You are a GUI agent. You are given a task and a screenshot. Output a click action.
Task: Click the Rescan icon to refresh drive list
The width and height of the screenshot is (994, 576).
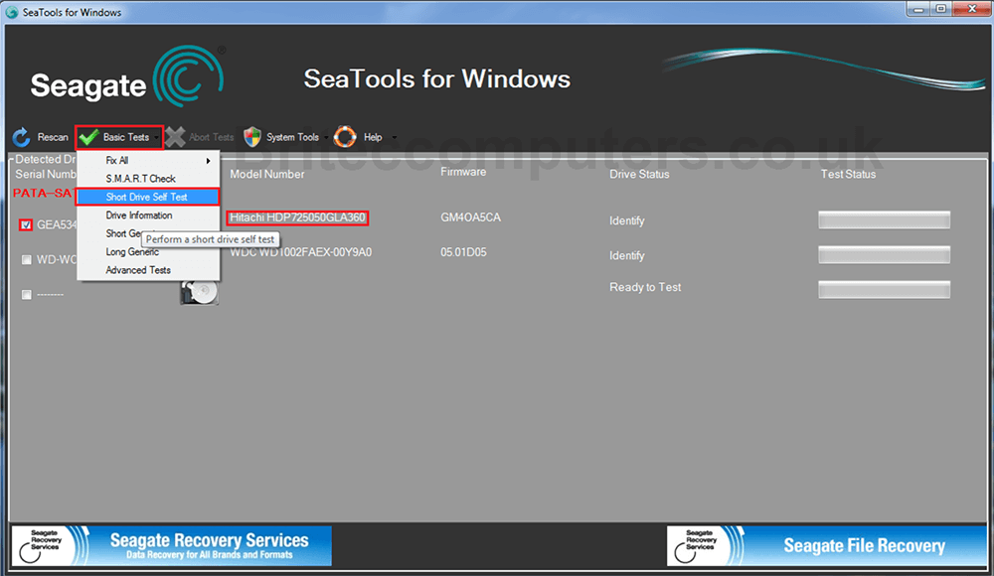pyautogui.click(x=20, y=137)
